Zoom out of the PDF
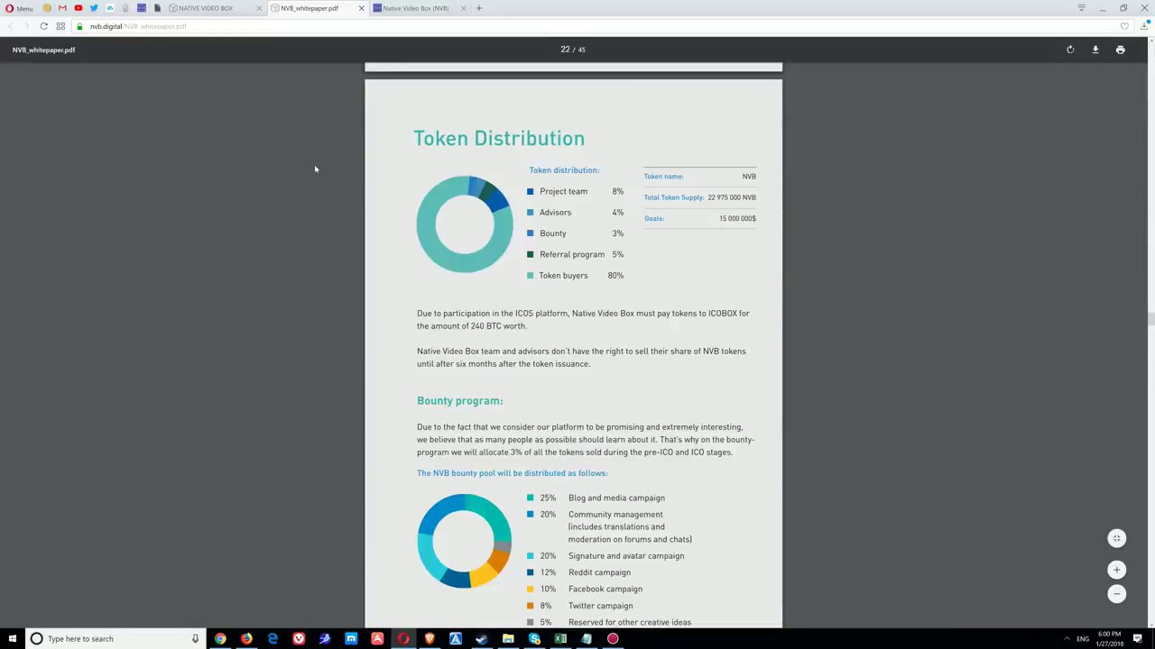The height and width of the screenshot is (649, 1155). 1116,593
